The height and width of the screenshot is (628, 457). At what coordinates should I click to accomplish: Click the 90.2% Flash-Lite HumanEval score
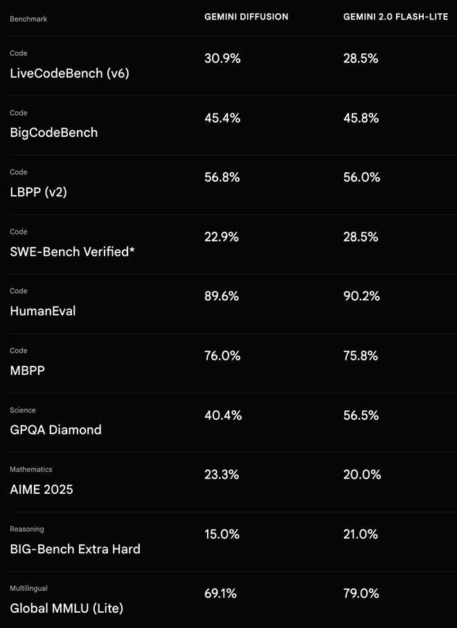pos(361,297)
